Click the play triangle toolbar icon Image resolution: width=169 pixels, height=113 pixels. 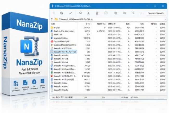pyautogui.click(x=125, y=13)
